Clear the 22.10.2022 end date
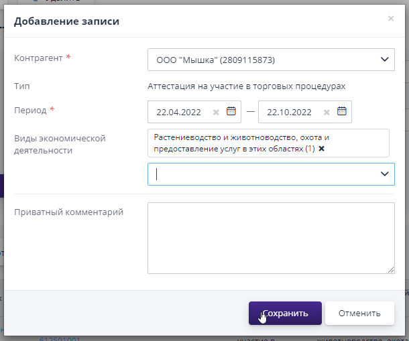Screen dimensions: 409x341 click(x=327, y=113)
